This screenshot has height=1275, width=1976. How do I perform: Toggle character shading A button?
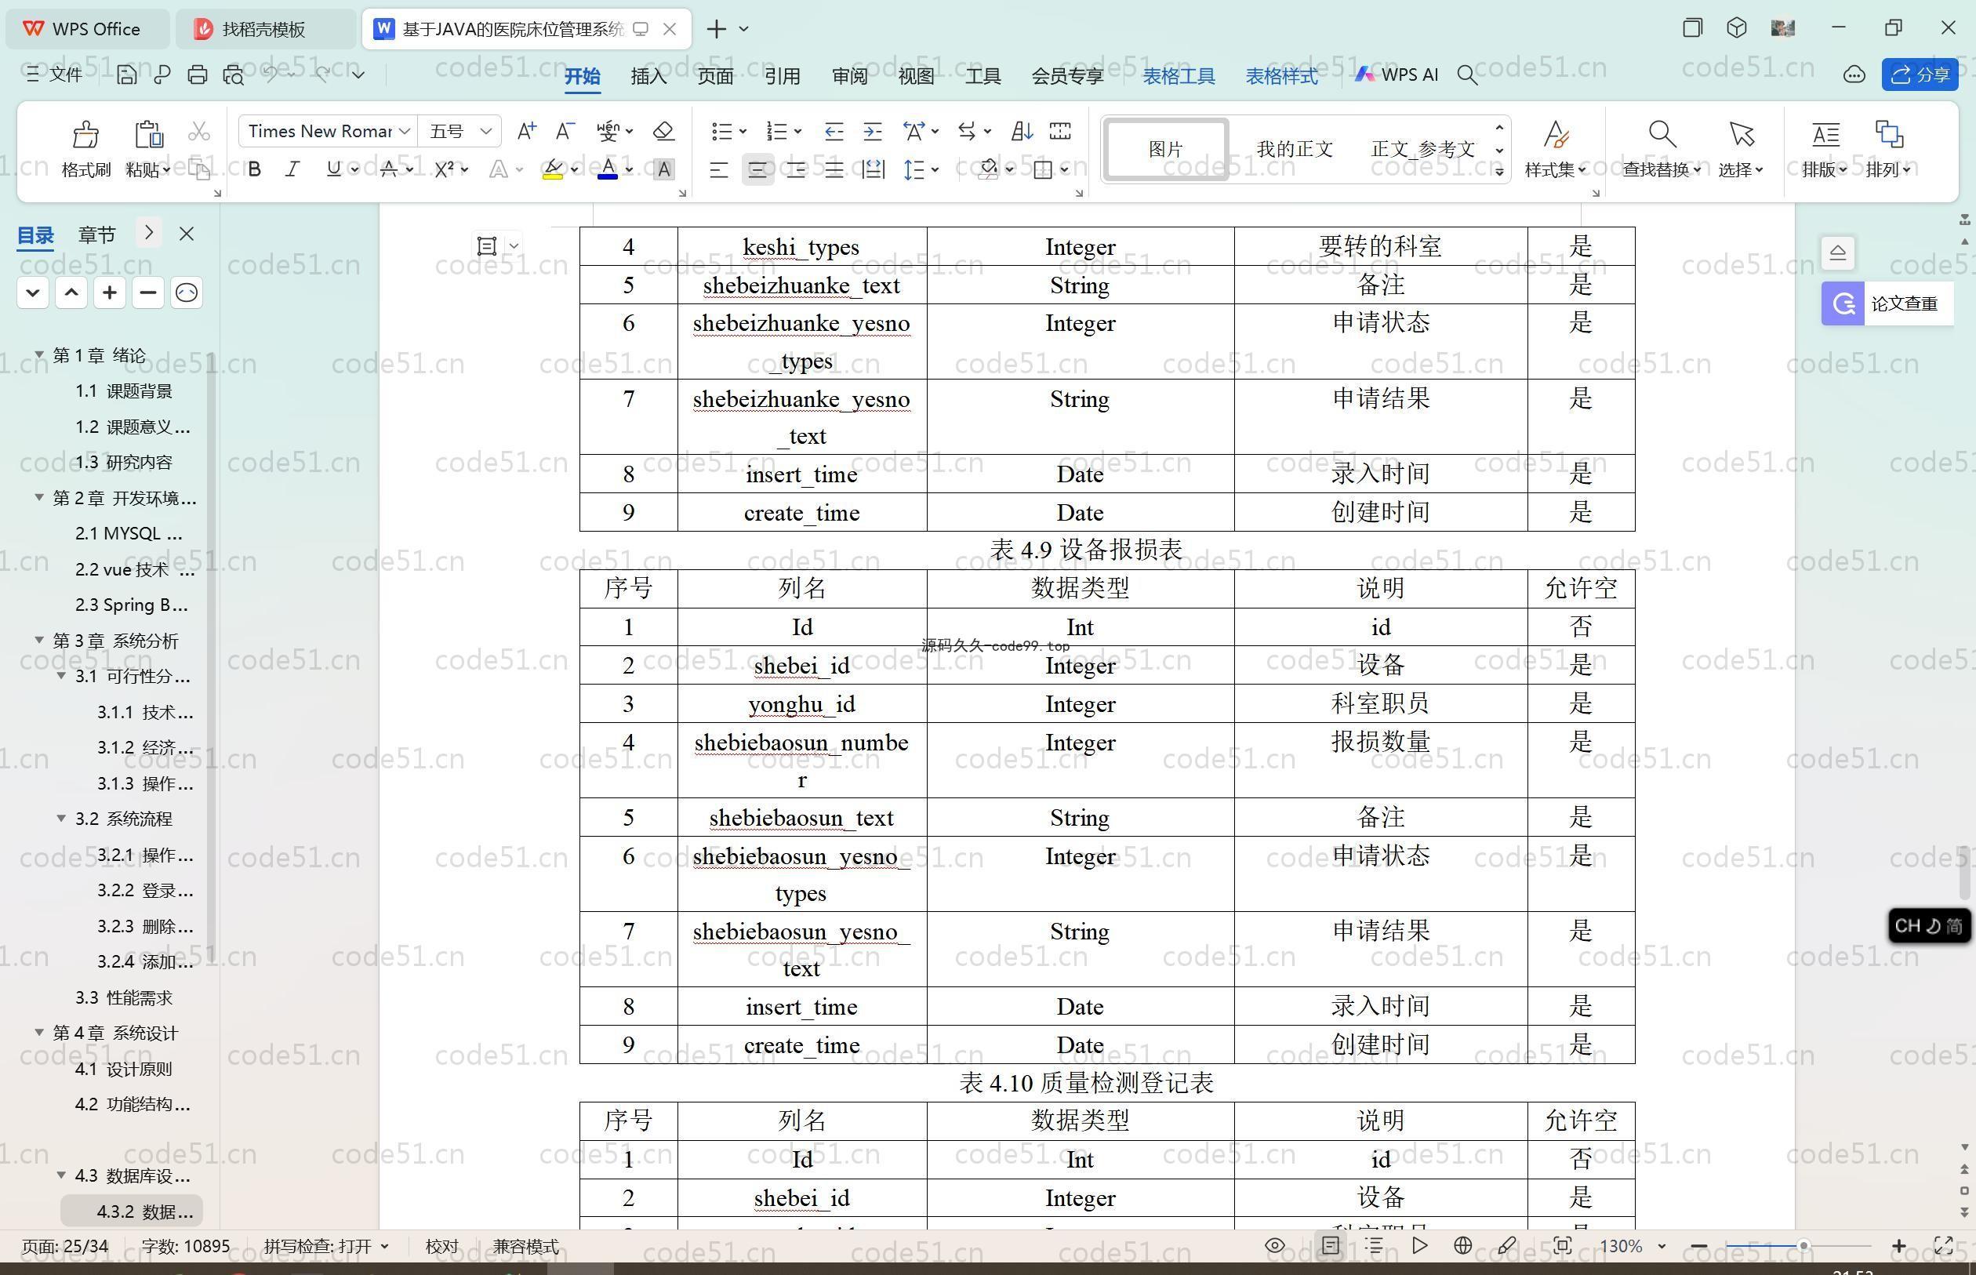click(663, 169)
